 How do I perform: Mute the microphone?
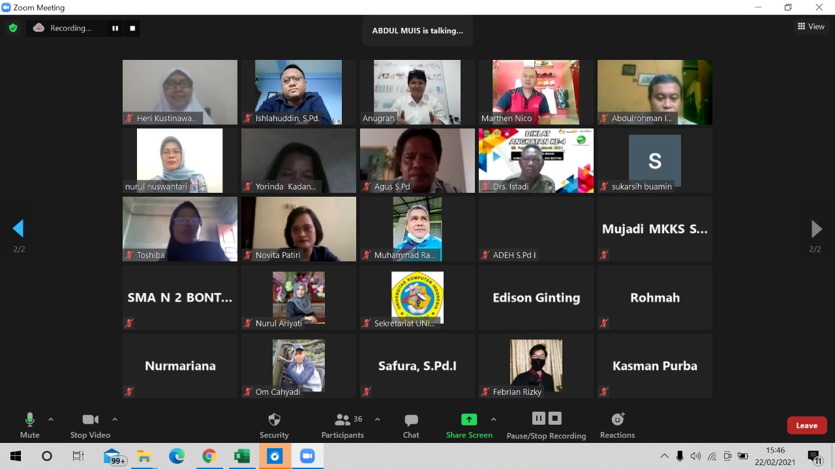click(29, 425)
